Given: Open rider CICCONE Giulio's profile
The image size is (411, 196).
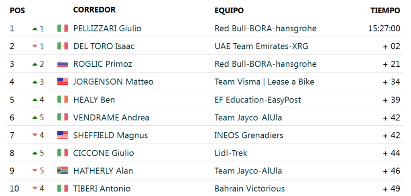Looking at the screenshot, I should [104, 153].
